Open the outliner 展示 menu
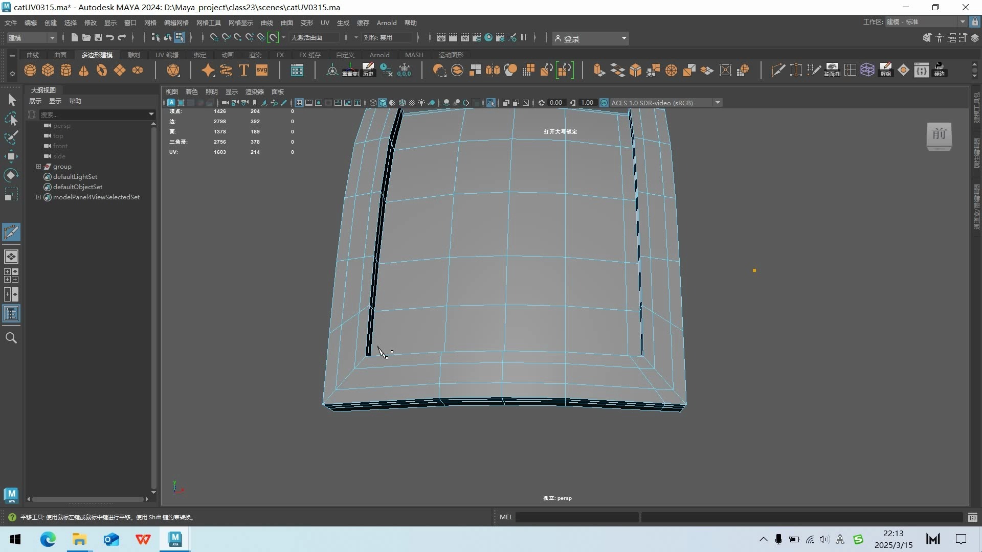The width and height of the screenshot is (982, 552). [x=35, y=101]
